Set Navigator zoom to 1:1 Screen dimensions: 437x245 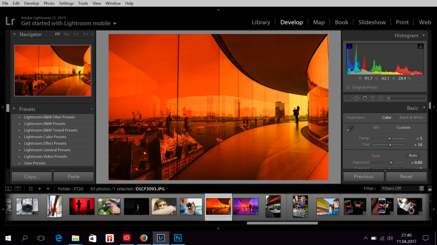tap(76, 34)
